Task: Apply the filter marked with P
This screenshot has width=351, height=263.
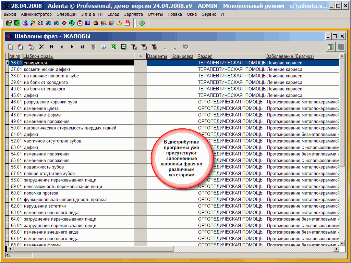Action: [x=134, y=47]
